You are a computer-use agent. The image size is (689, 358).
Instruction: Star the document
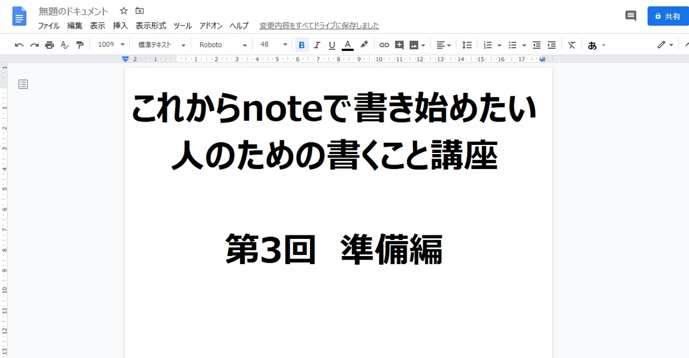(x=123, y=11)
